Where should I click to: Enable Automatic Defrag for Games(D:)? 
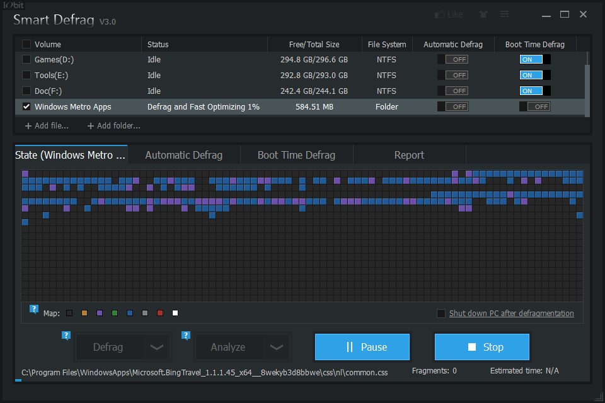click(453, 59)
